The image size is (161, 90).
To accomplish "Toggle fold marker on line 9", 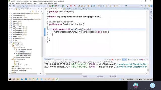I will pos(48,29).
